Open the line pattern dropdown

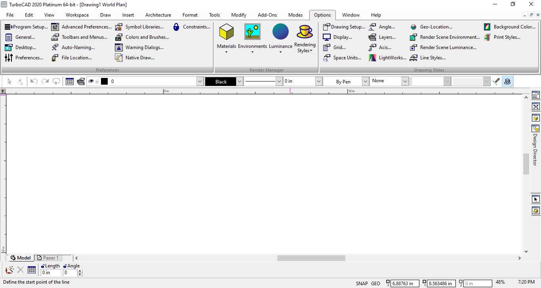[279, 81]
